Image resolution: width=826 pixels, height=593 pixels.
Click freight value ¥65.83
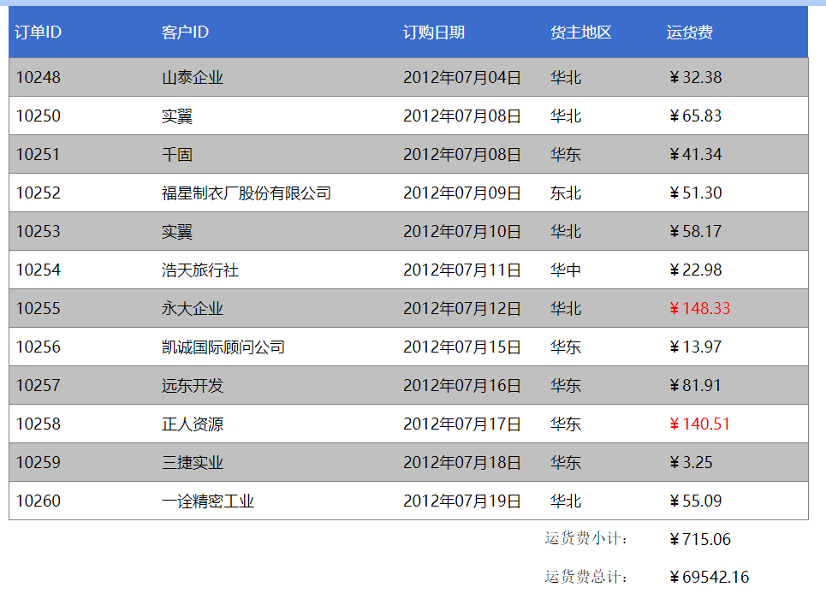695,116
